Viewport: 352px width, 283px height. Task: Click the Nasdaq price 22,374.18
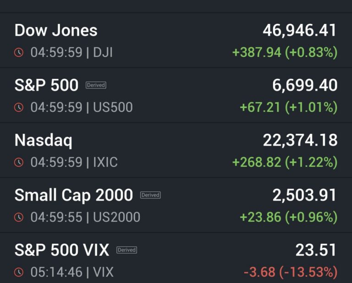click(300, 141)
